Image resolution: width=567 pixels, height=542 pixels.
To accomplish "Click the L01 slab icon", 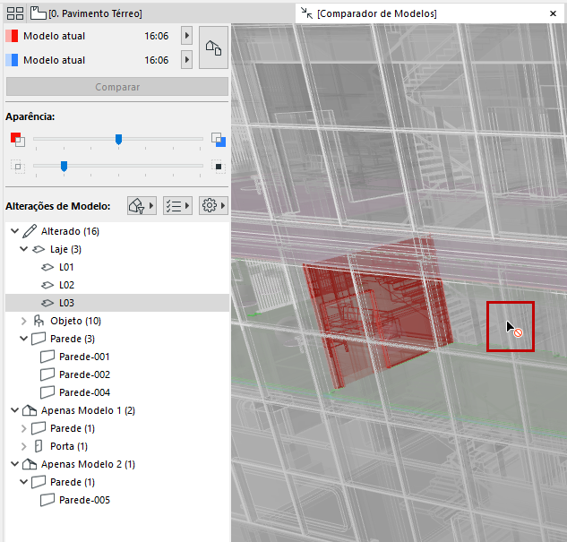I will (x=47, y=267).
